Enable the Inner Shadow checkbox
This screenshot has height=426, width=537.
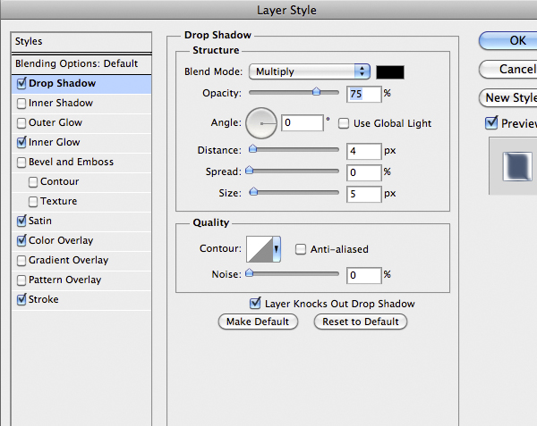(21, 104)
